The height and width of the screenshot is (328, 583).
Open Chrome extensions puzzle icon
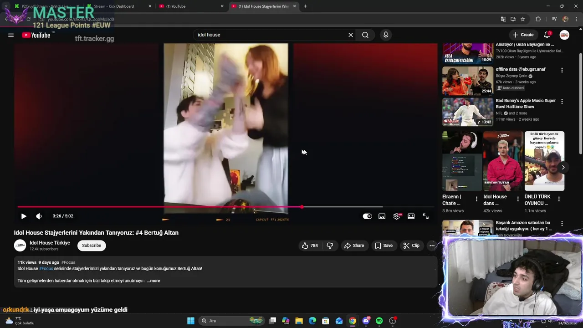(538, 19)
